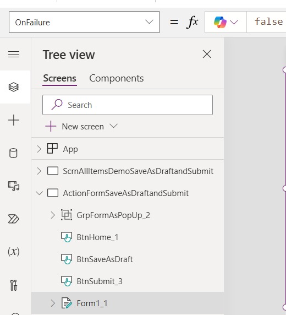The width and height of the screenshot is (286, 315).
Task: Switch to the Components tab
Action: (117, 78)
